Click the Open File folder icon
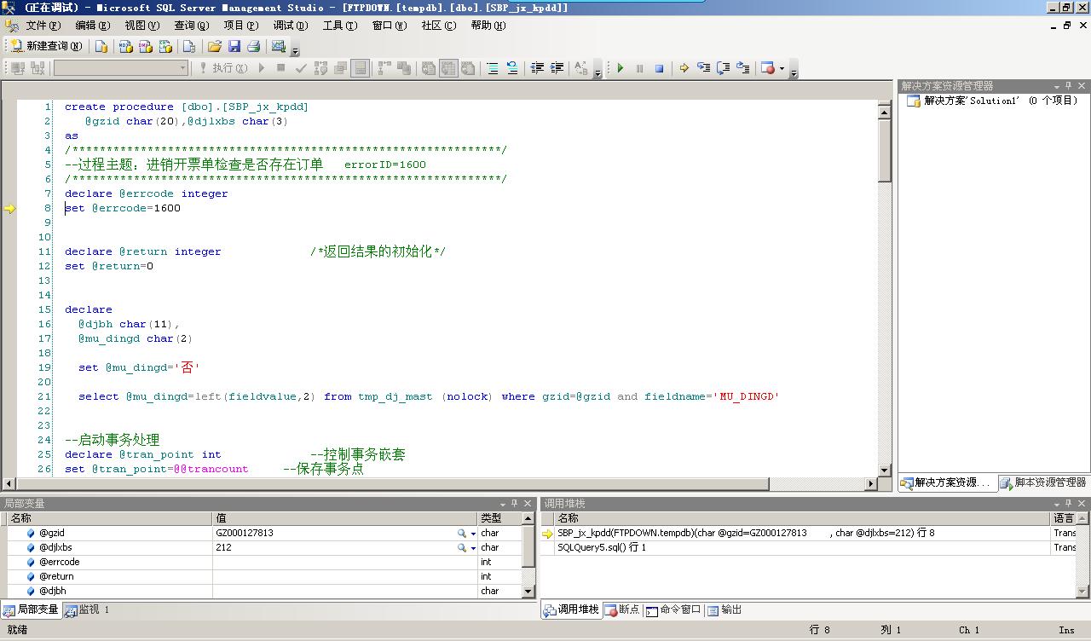The width and height of the screenshot is (1091, 641). (215, 46)
